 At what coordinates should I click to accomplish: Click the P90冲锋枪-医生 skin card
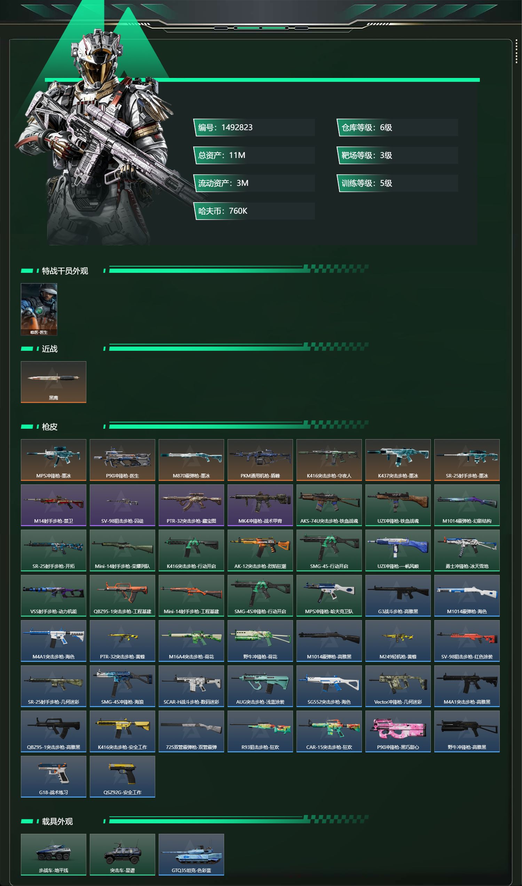click(x=122, y=460)
